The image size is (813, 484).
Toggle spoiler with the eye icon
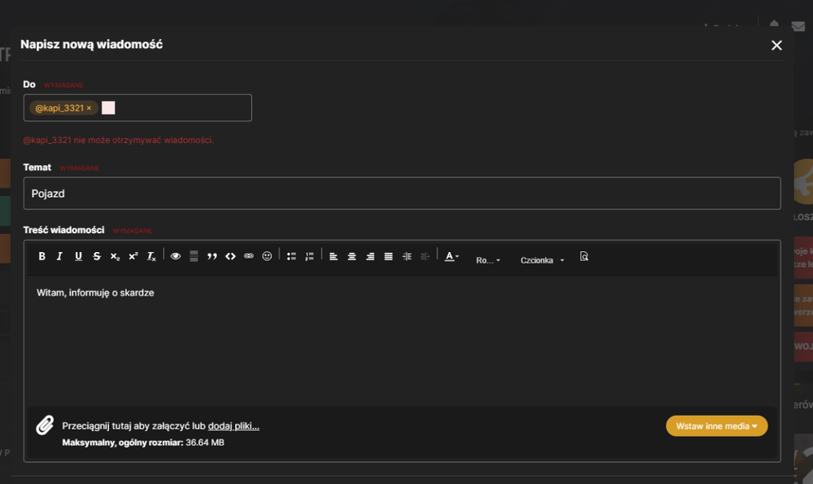click(176, 256)
